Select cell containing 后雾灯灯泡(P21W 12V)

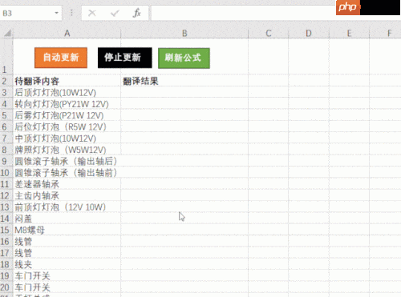[67, 115]
